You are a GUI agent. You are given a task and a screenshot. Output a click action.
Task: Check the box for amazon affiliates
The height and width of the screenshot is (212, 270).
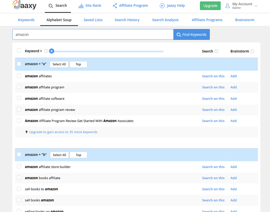pos(19,76)
